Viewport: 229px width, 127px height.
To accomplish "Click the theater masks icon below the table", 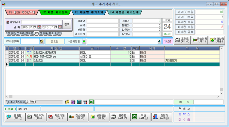I will 67,102.
